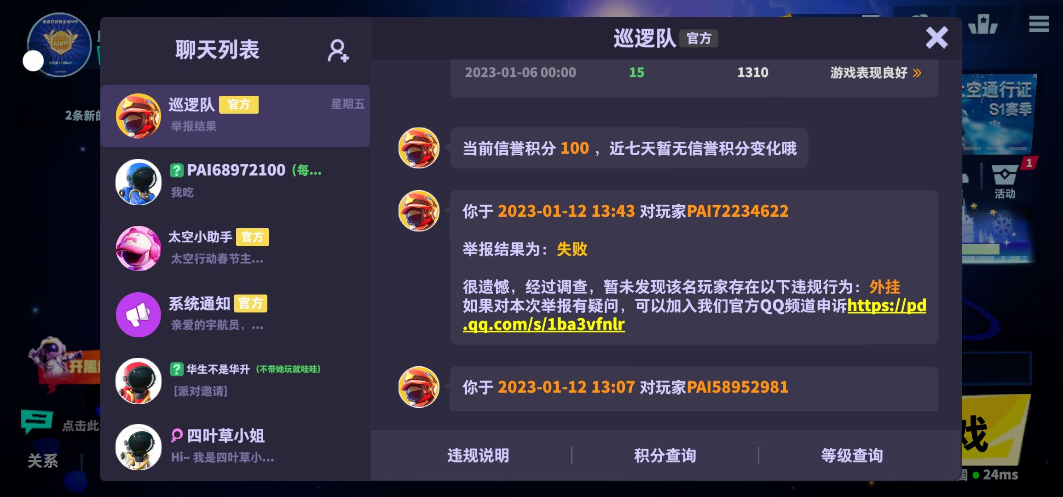The width and height of the screenshot is (1063, 497).
Task: Open the hamburger menu icon
Action: [x=1039, y=23]
